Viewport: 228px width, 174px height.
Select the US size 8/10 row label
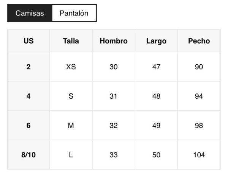tap(28, 155)
